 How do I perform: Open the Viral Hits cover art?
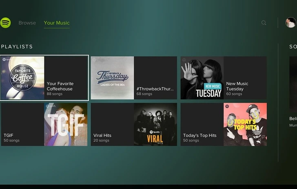pyautogui.click(x=155, y=124)
